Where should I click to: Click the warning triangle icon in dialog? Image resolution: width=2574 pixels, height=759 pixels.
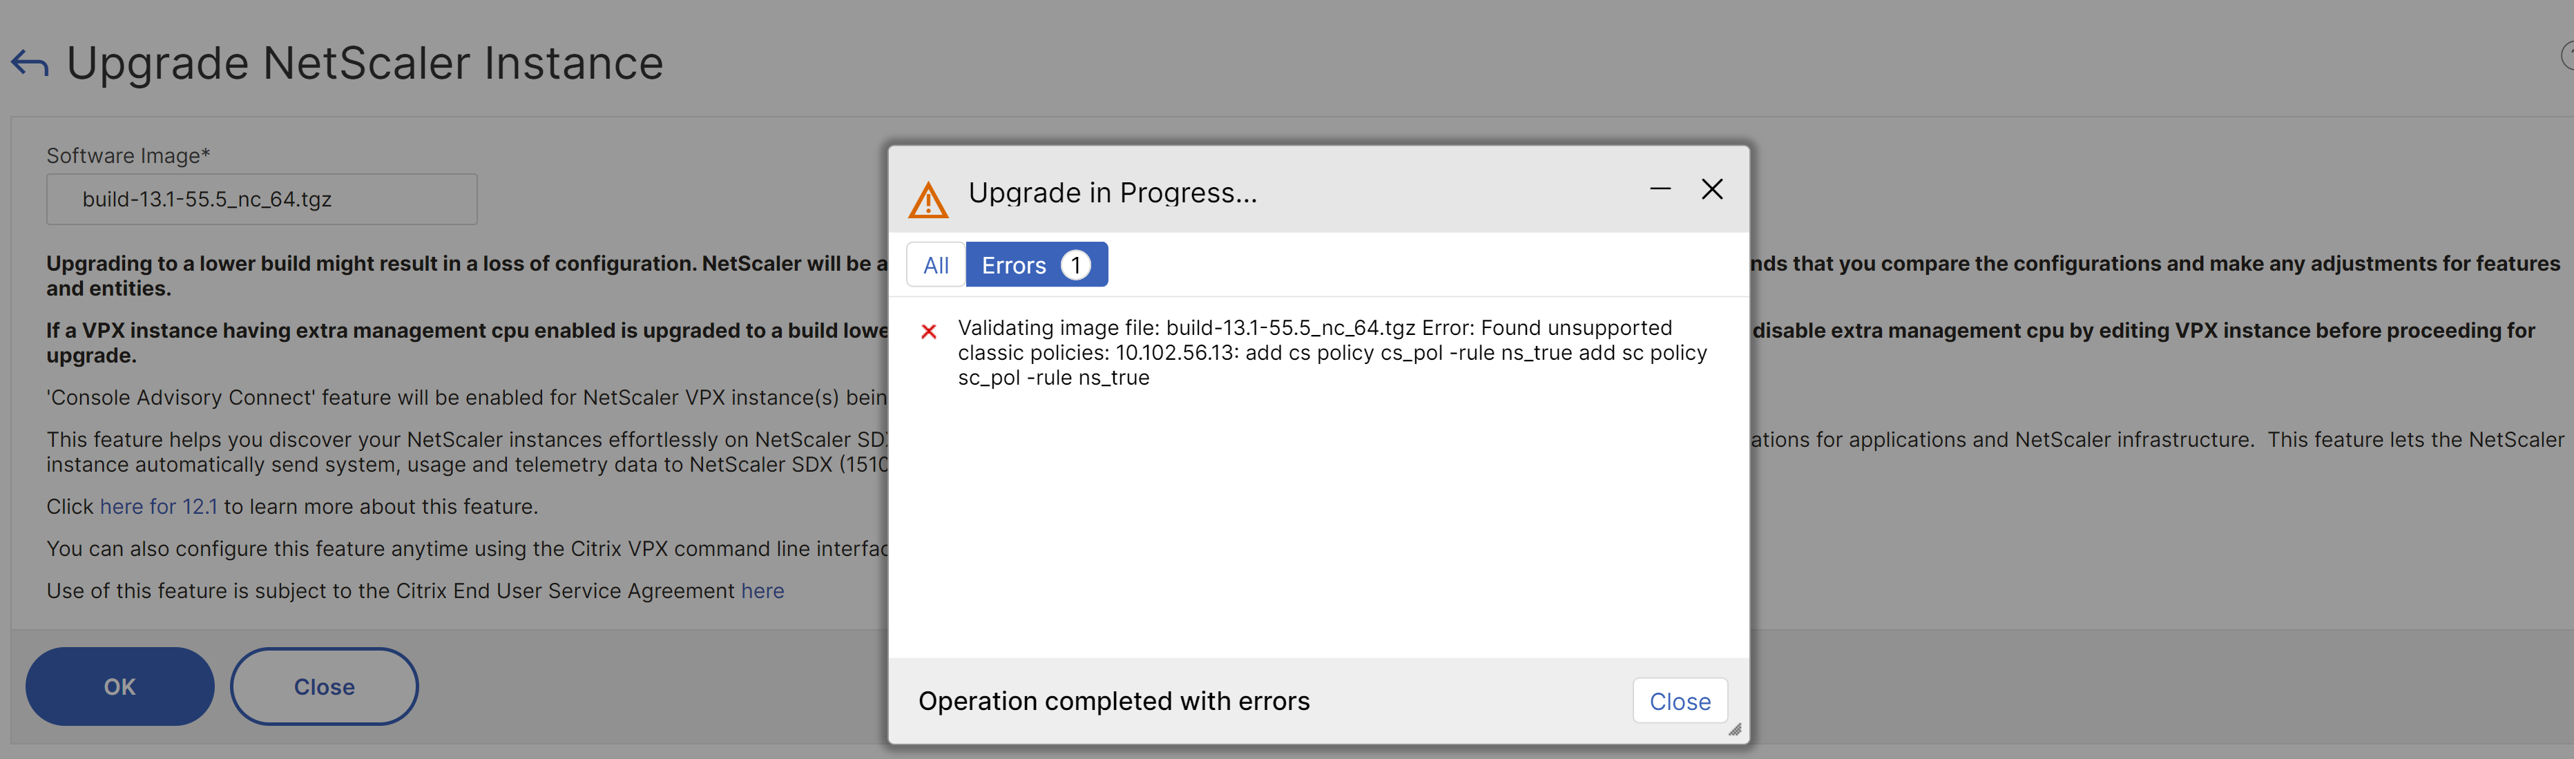tap(928, 194)
